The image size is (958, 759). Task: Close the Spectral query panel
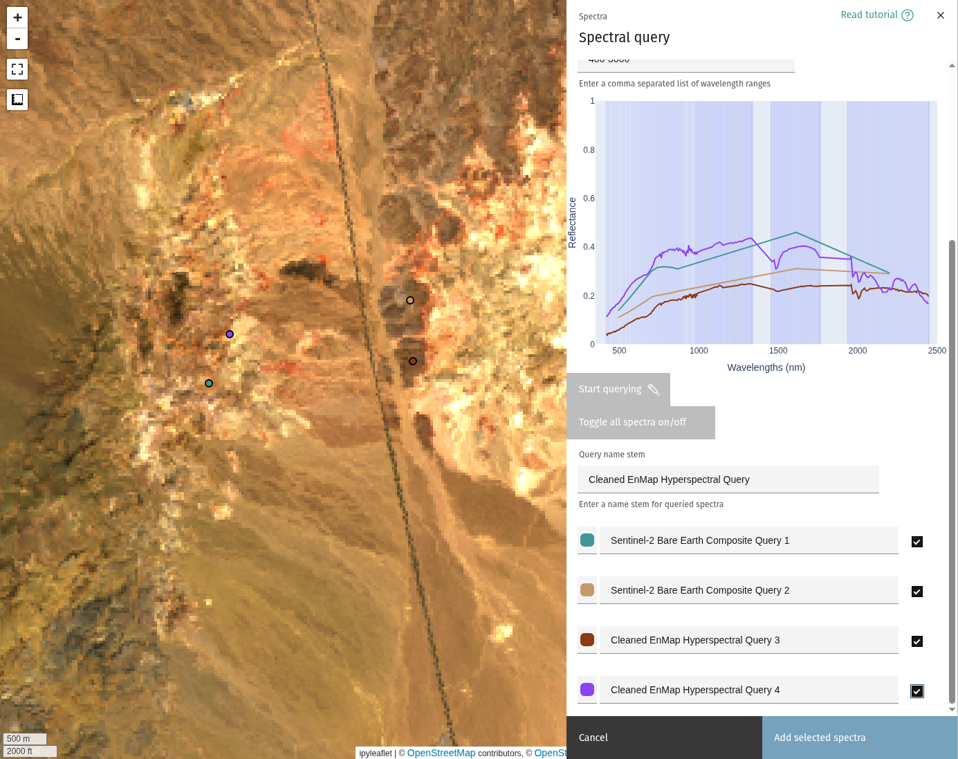pyautogui.click(x=940, y=15)
